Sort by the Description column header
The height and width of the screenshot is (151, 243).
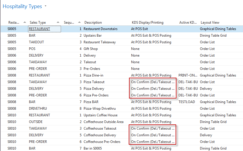pos(93,23)
